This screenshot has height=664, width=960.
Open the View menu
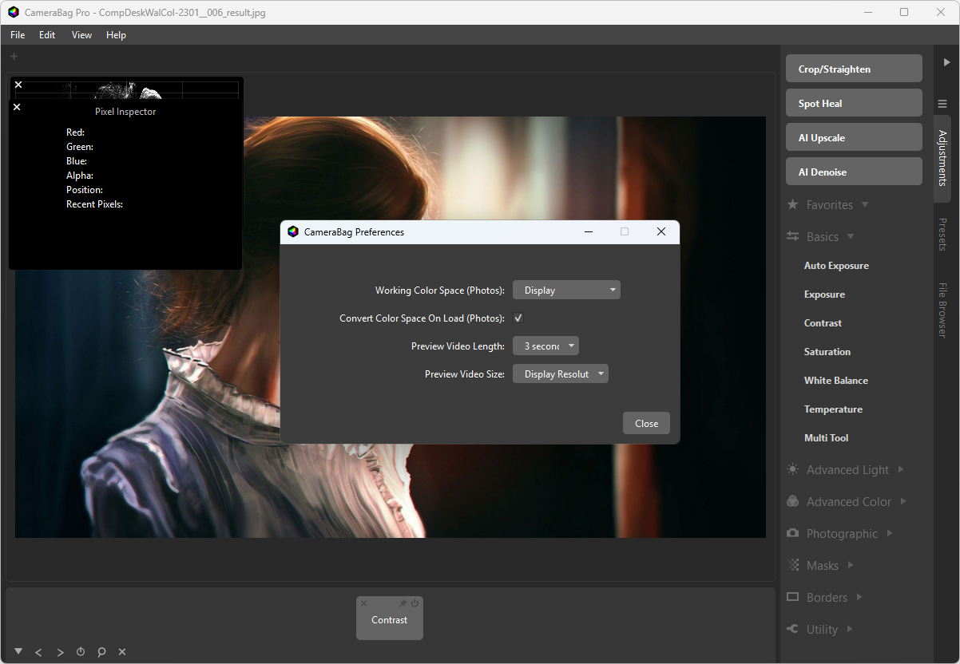click(x=81, y=35)
